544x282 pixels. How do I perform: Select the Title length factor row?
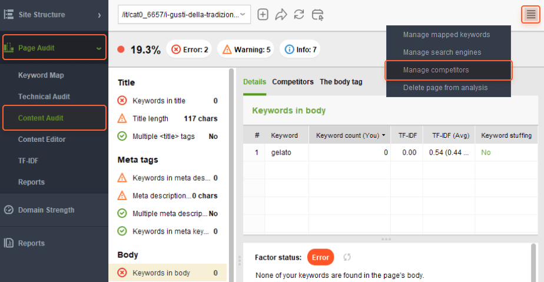tap(168, 118)
